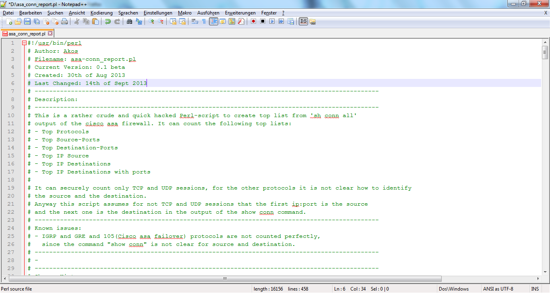This screenshot has height=293, width=550.
Task: Click the Undo arrow icon
Action: click(108, 21)
